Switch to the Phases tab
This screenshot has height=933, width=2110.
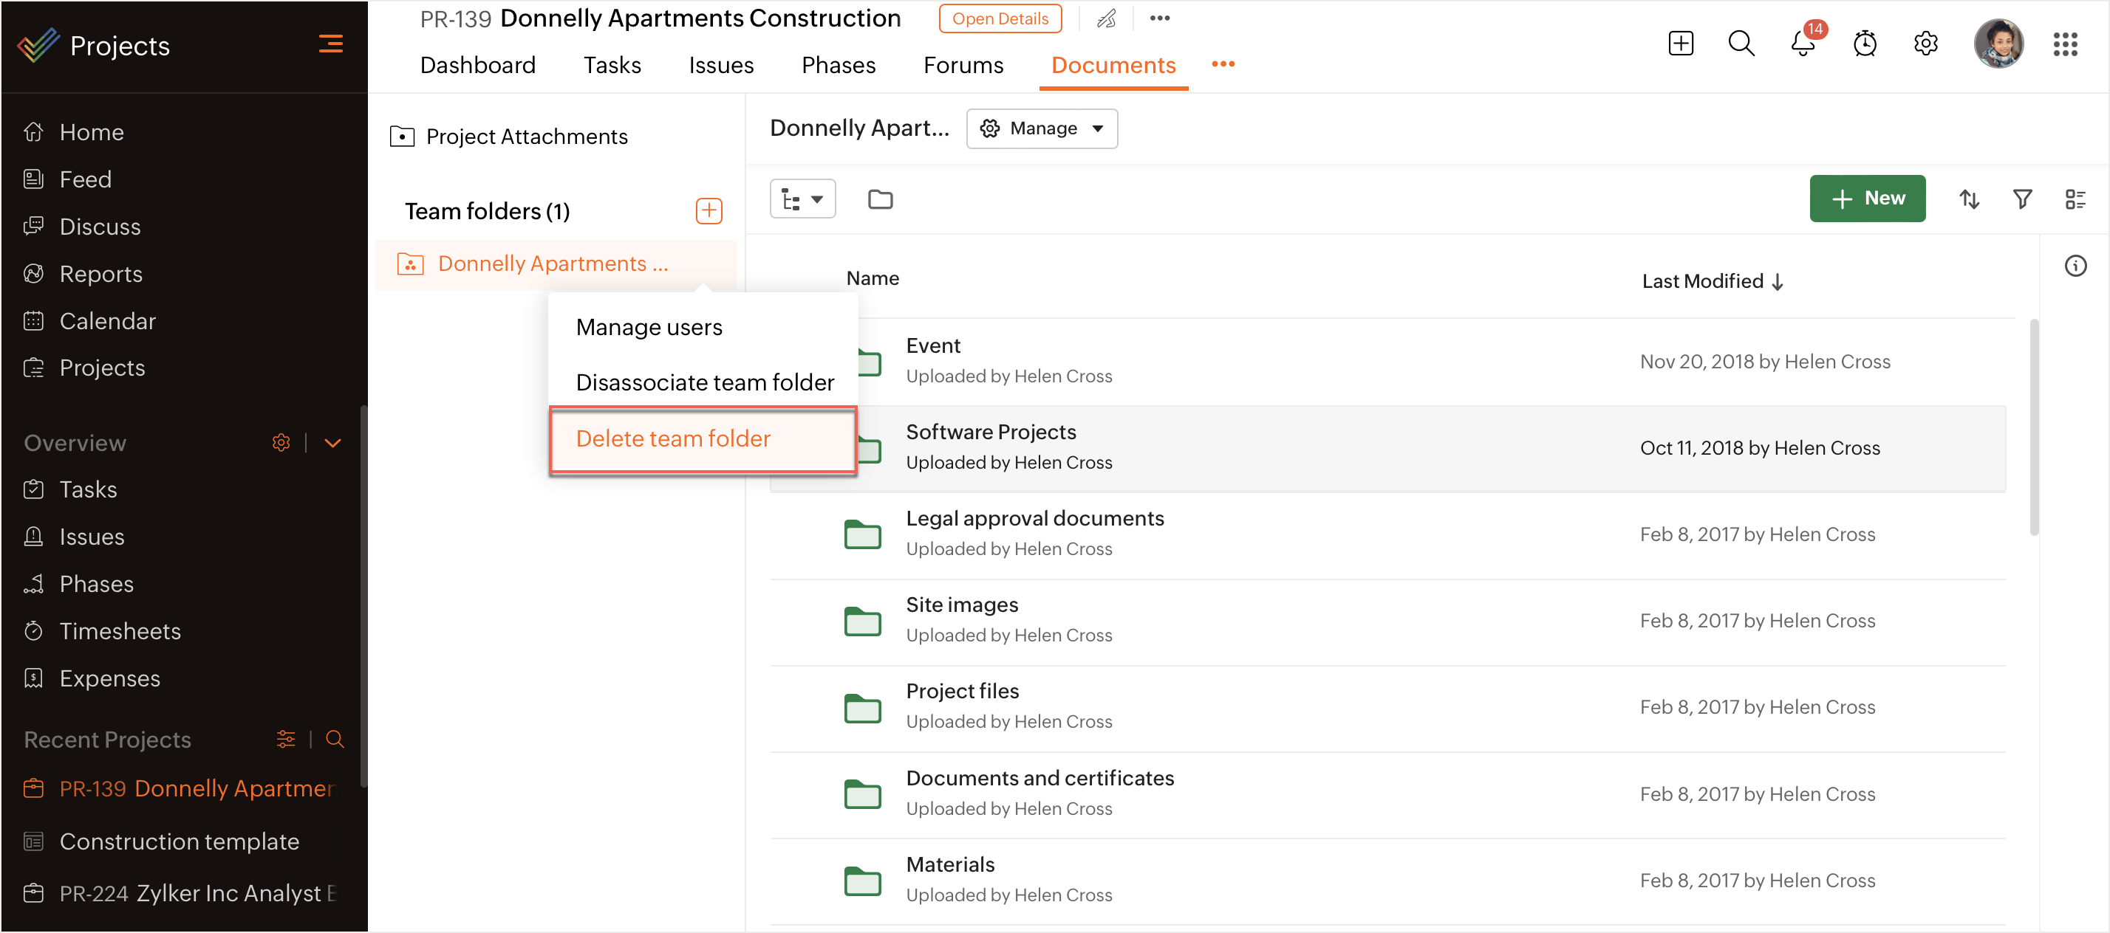pos(838,66)
